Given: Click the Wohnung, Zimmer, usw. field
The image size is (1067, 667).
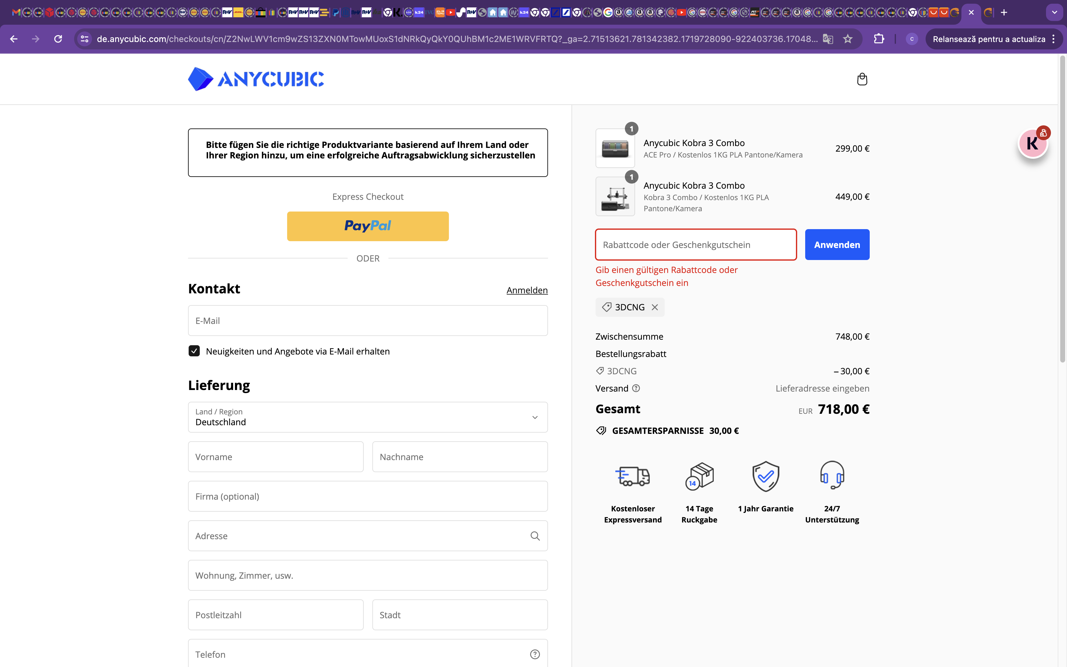Looking at the screenshot, I should 368,575.
